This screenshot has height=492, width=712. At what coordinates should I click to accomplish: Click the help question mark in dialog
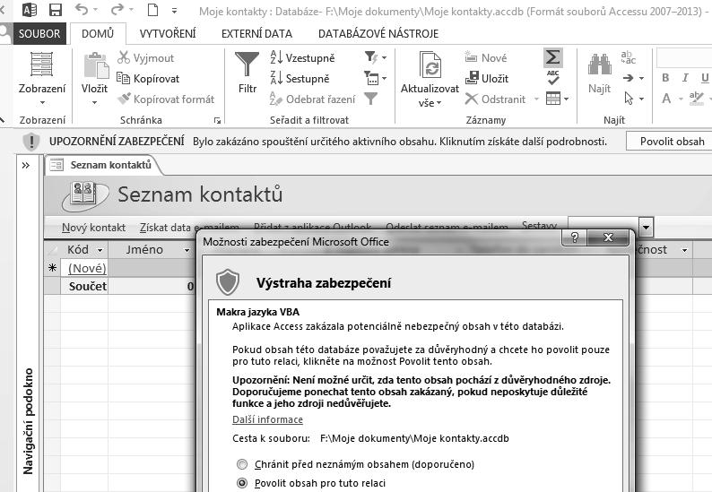[x=575, y=237]
